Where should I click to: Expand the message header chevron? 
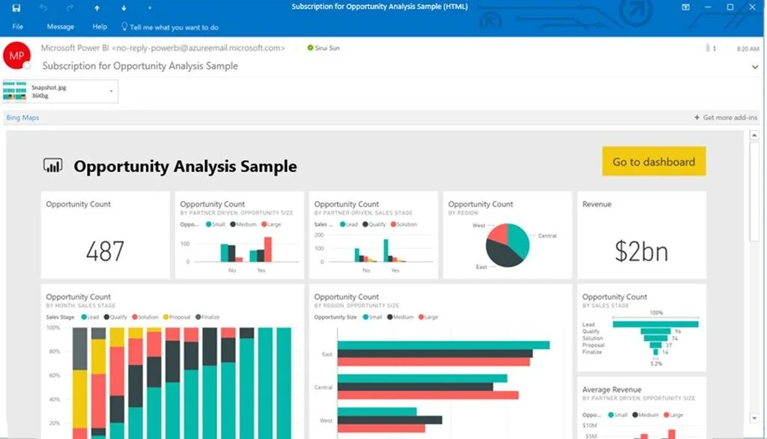[755, 67]
